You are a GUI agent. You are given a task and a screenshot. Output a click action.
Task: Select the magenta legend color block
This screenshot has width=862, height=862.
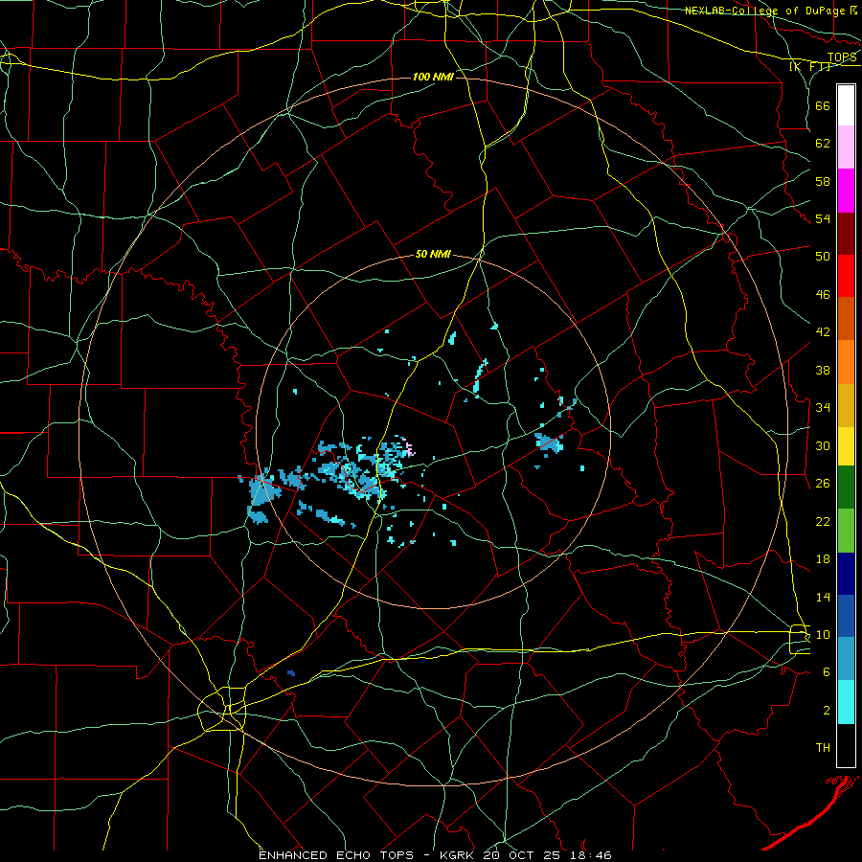[x=846, y=191]
